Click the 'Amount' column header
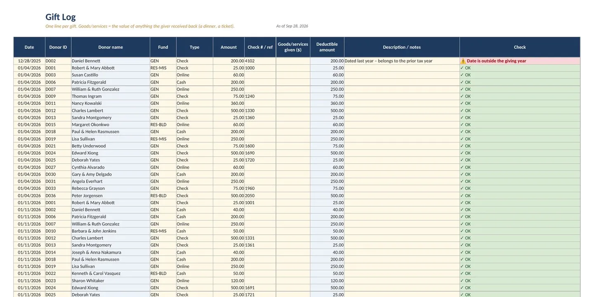This screenshot has height=297, width=594. 229,47
